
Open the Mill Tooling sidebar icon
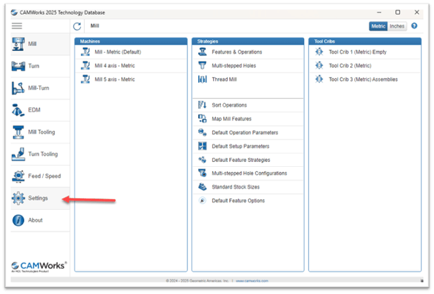click(18, 132)
